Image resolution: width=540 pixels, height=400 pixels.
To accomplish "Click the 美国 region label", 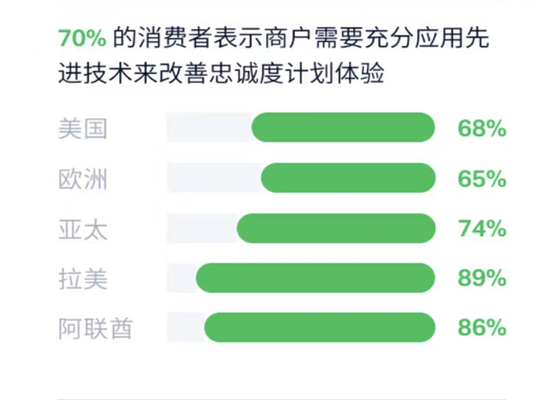I will tap(82, 129).
